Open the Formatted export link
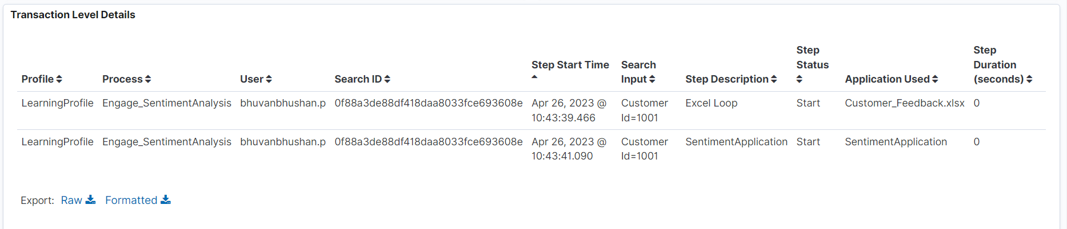This screenshot has height=229, width=1067. click(x=131, y=200)
